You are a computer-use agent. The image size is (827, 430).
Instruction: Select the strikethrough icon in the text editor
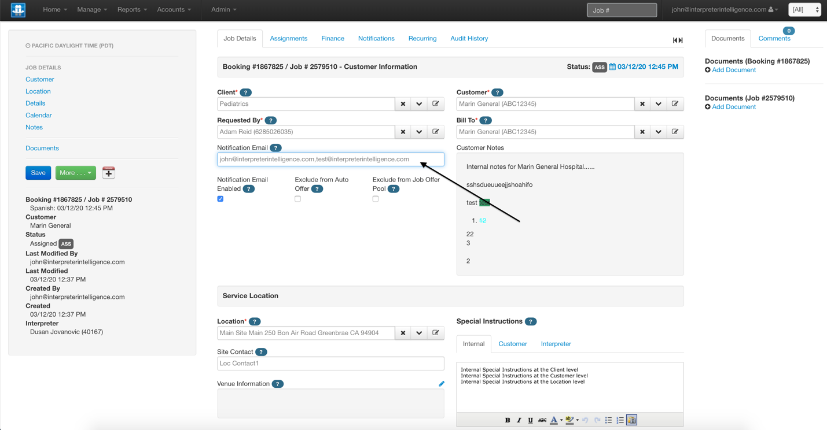click(x=542, y=420)
